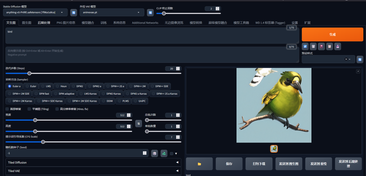Image resolution: width=366 pixels, height=176 pixels.
Task: Select the Heun sampler
Action: click(61, 86)
